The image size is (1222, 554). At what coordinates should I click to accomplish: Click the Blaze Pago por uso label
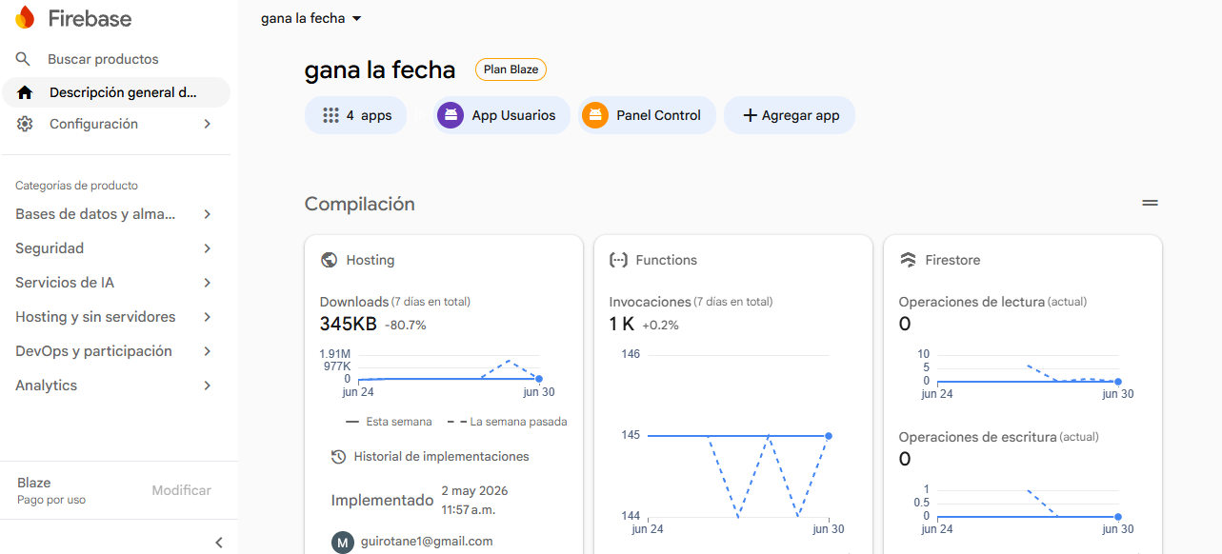(x=51, y=490)
